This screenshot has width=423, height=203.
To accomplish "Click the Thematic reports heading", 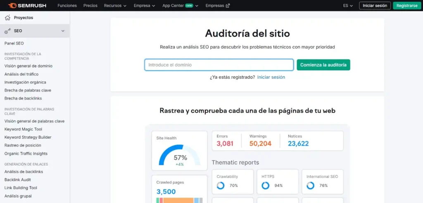I will pos(235,163).
